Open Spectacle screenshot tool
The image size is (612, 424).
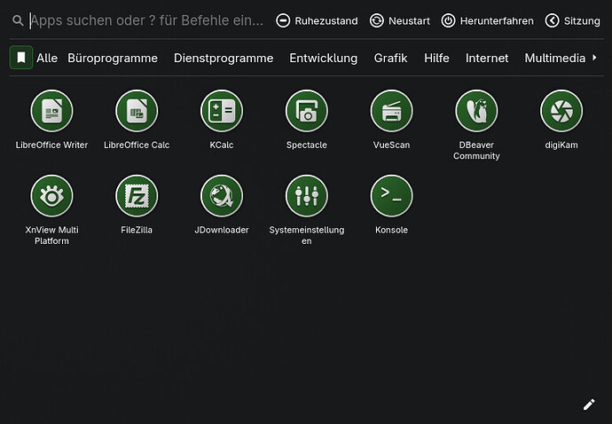coord(306,112)
